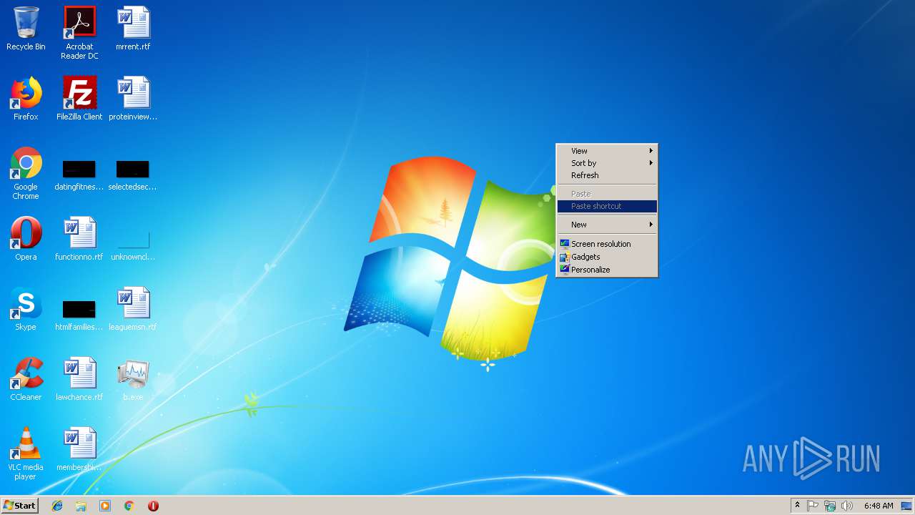This screenshot has height=515, width=915.
Task: Select the proteinview document on desktop
Action: pos(133,99)
